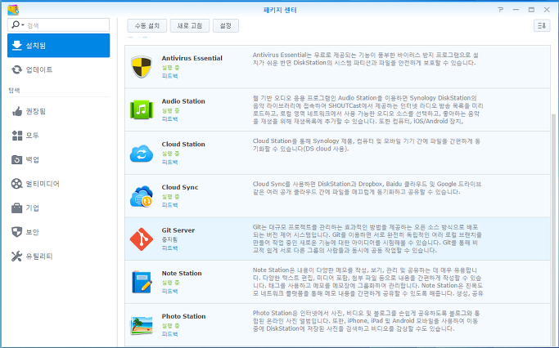Click the Cloud Station cloud icon
Image resolution: width=559 pixels, height=348 pixels.
pyautogui.click(x=142, y=154)
